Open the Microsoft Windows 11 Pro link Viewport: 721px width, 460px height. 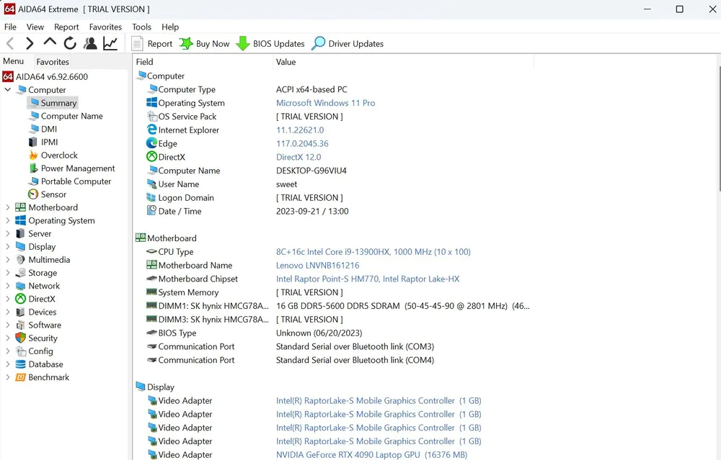(x=326, y=103)
